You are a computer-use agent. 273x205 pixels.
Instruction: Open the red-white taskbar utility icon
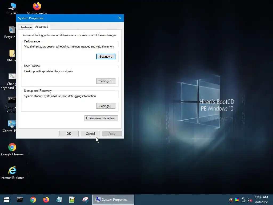(86, 200)
